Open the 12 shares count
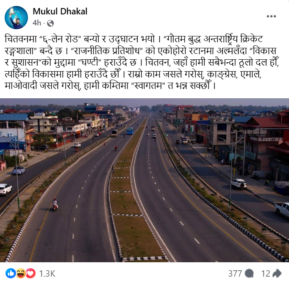This screenshot has height=283, width=289. 266,274
